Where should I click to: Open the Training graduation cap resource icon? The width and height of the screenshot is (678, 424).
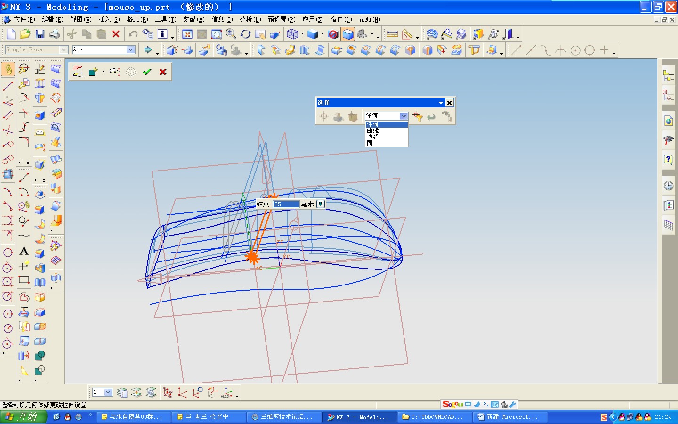669,140
